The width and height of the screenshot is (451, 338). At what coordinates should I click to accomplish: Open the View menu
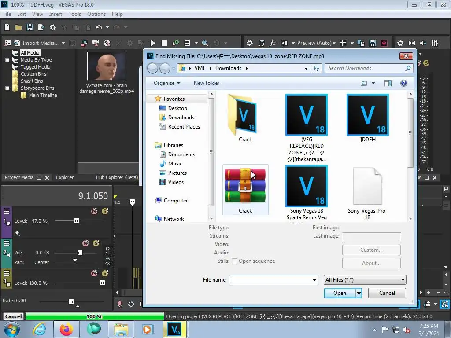pyautogui.click(x=37, y=14)
